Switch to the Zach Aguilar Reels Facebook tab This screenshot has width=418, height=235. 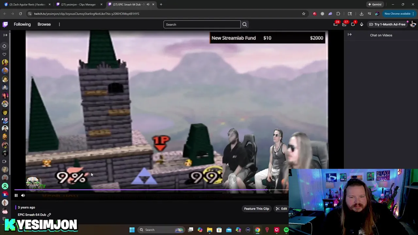(x=27, y=5)
